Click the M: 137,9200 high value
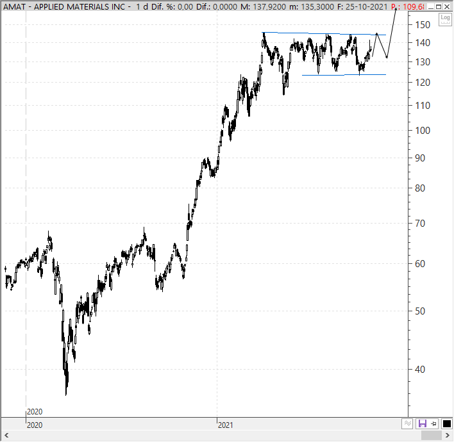454x442 pixels. pos(263,6)
